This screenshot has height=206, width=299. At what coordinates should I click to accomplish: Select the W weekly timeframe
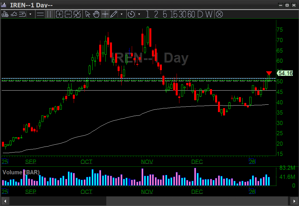209,14
